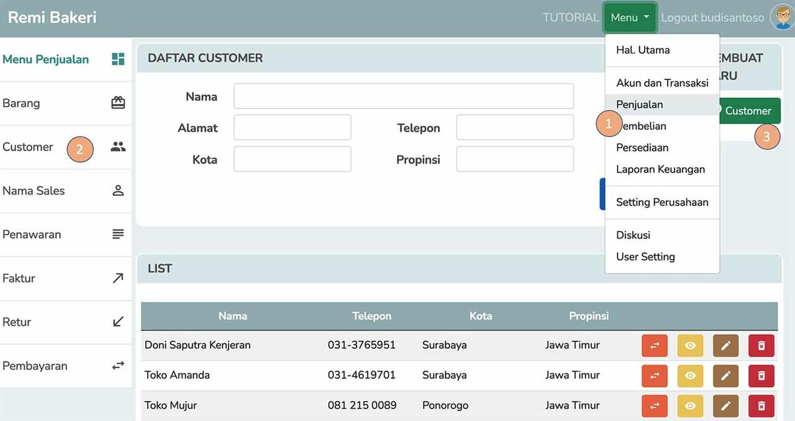Click the Pembayaran swap arrows icon
This screenshot has height=421, width=795.
pyautogui.click(x=118, y=365)
